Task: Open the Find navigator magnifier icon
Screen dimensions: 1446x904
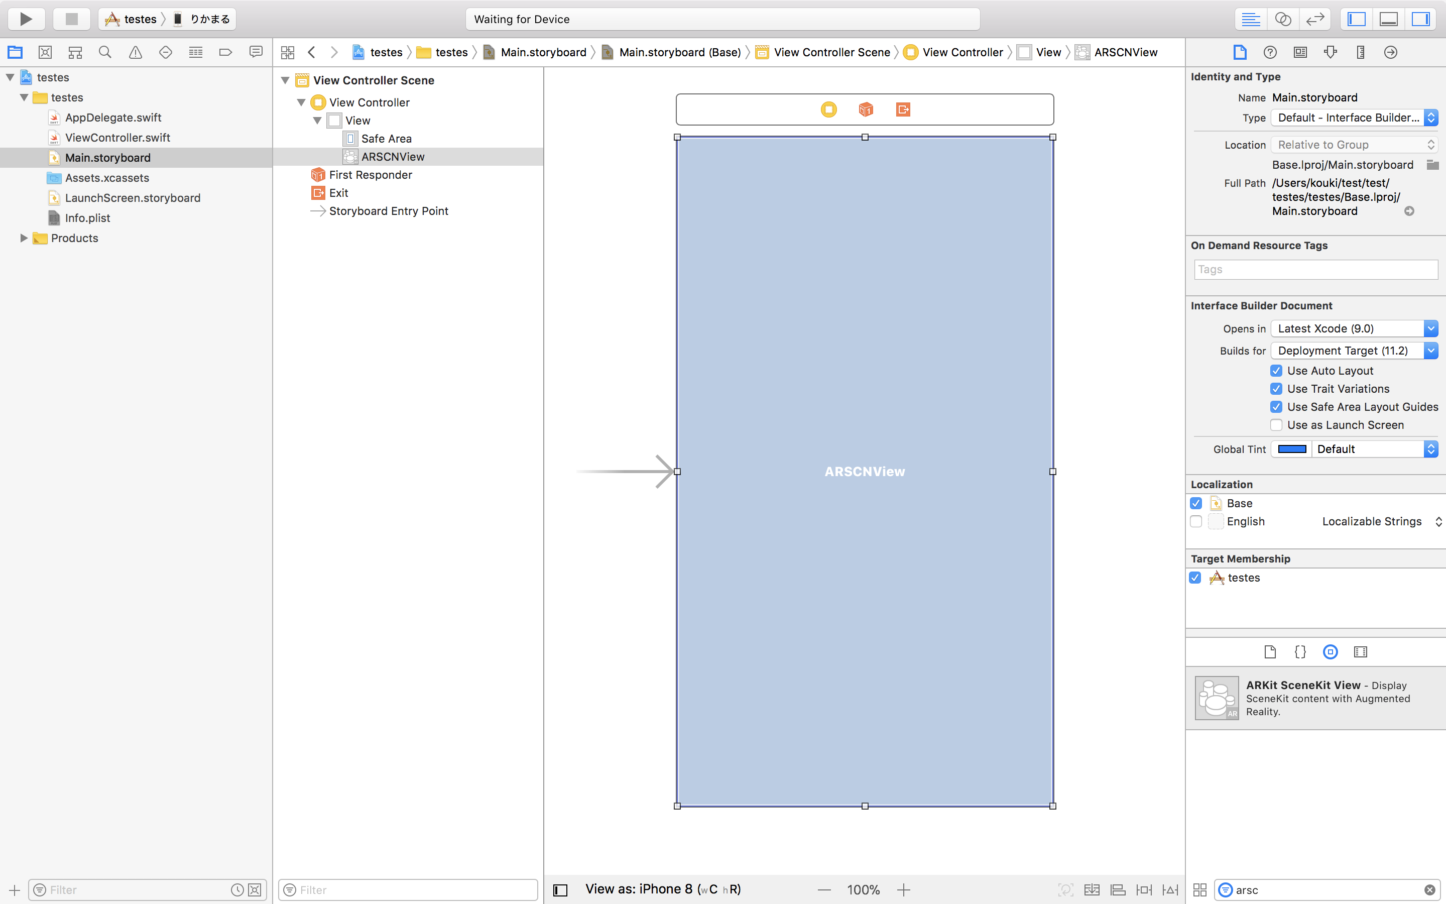Action: [x=105, y=53]
